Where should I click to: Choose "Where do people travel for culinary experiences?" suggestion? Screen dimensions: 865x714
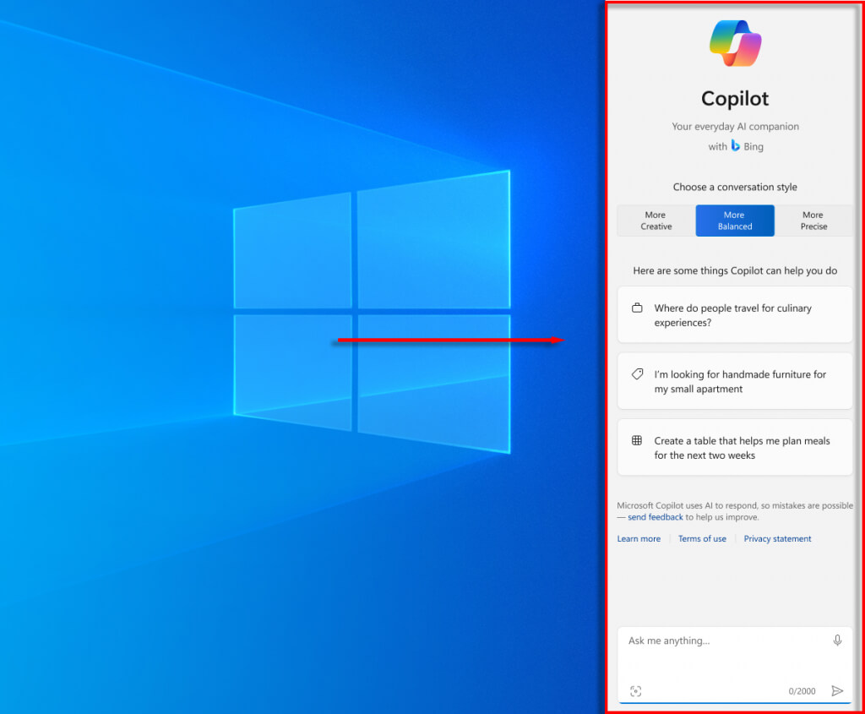735,314
